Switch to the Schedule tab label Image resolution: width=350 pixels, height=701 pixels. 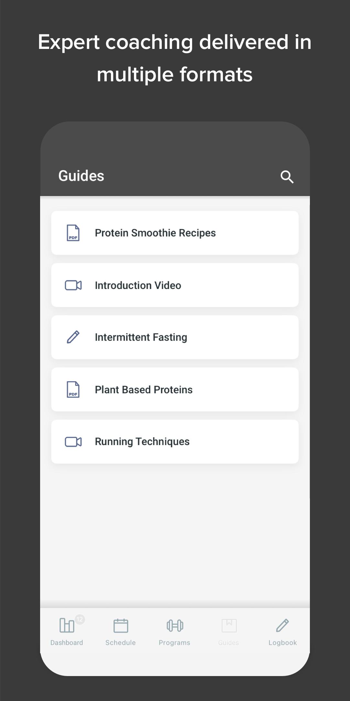tap(121, 643)
